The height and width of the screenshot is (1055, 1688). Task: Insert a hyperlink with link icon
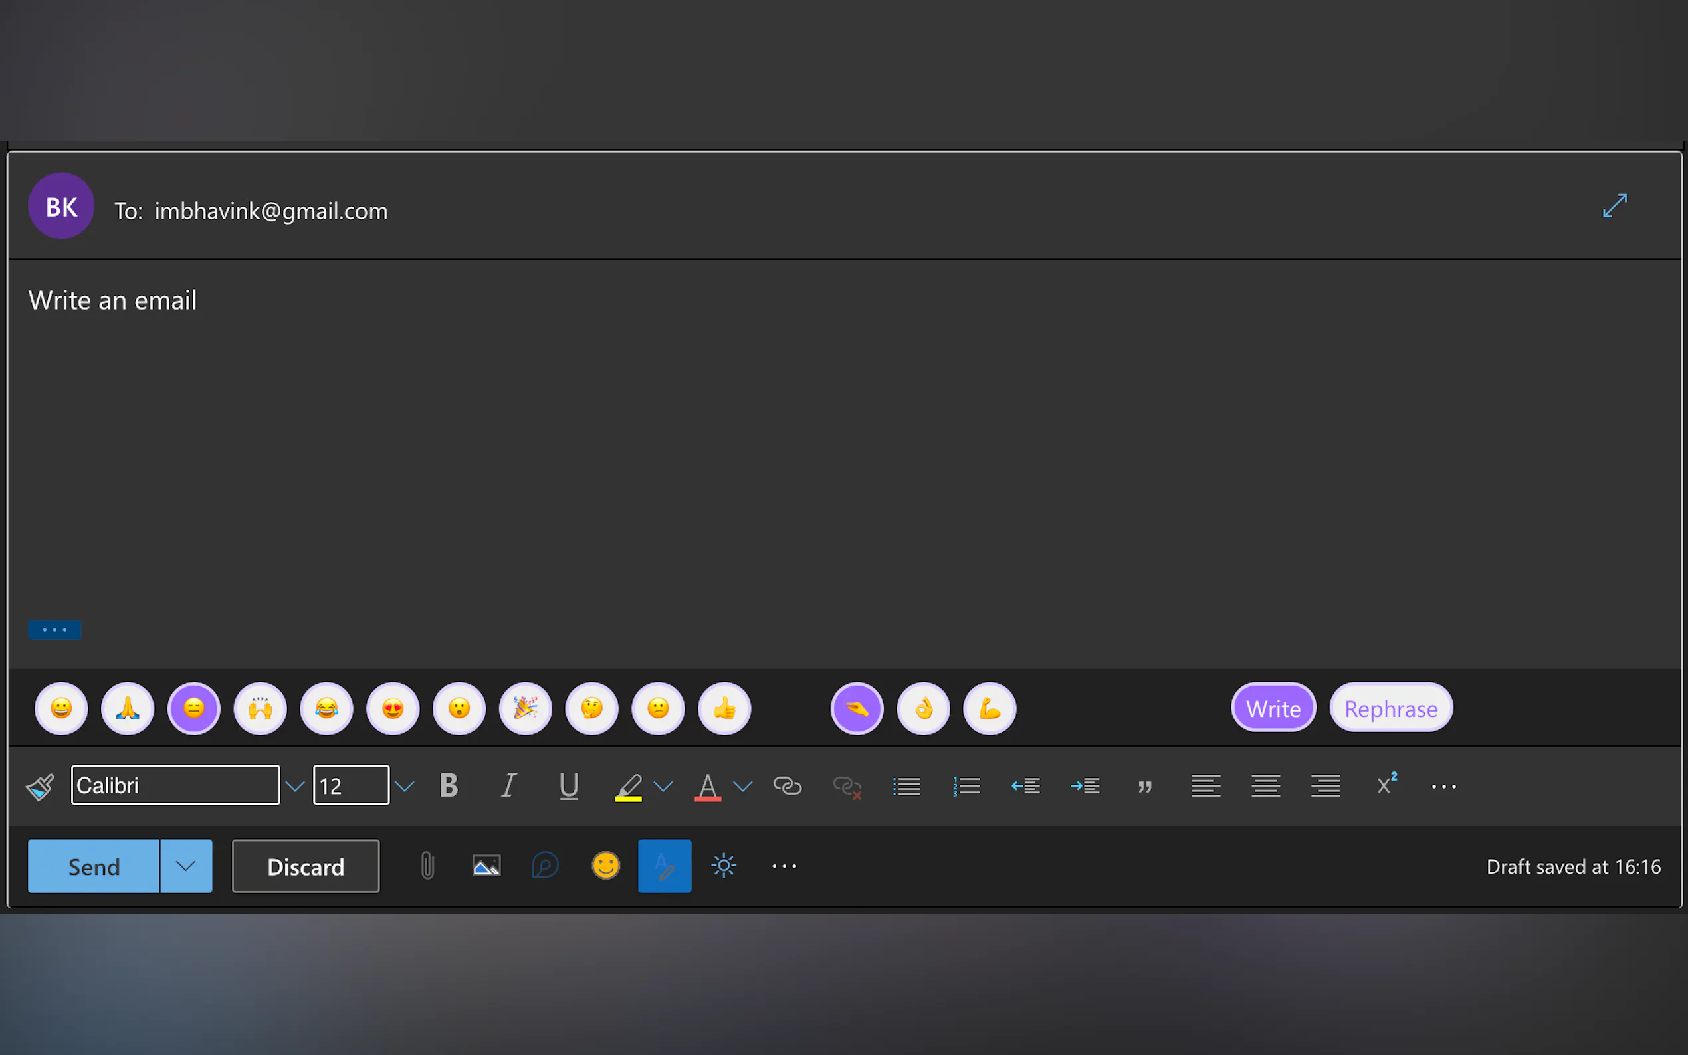coord(787,787)
